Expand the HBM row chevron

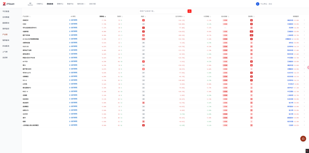point(304,24)
